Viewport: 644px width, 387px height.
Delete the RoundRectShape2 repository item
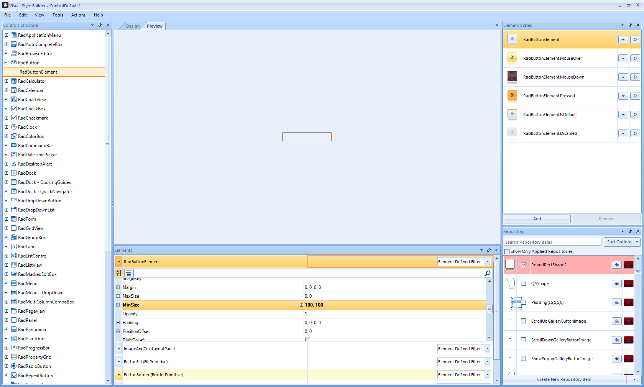(629, 265)
